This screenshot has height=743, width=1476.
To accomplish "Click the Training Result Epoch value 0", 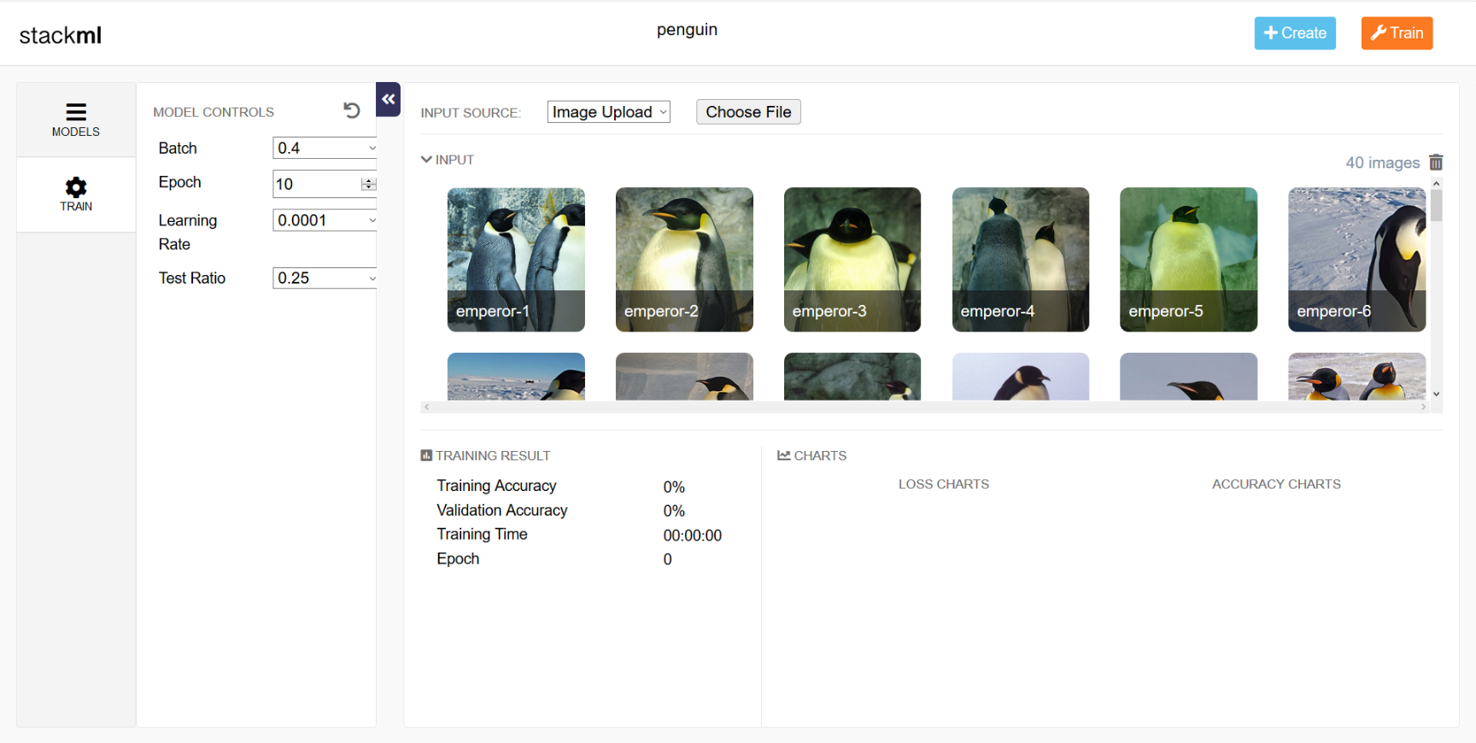I will (668, 559).
